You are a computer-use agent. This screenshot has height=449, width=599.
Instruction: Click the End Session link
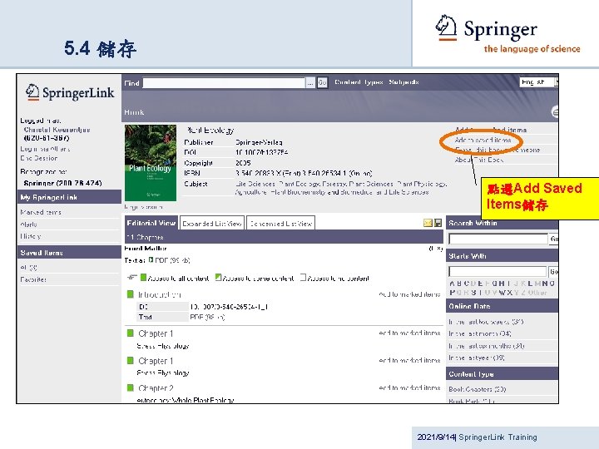click(x=39, y=158)
